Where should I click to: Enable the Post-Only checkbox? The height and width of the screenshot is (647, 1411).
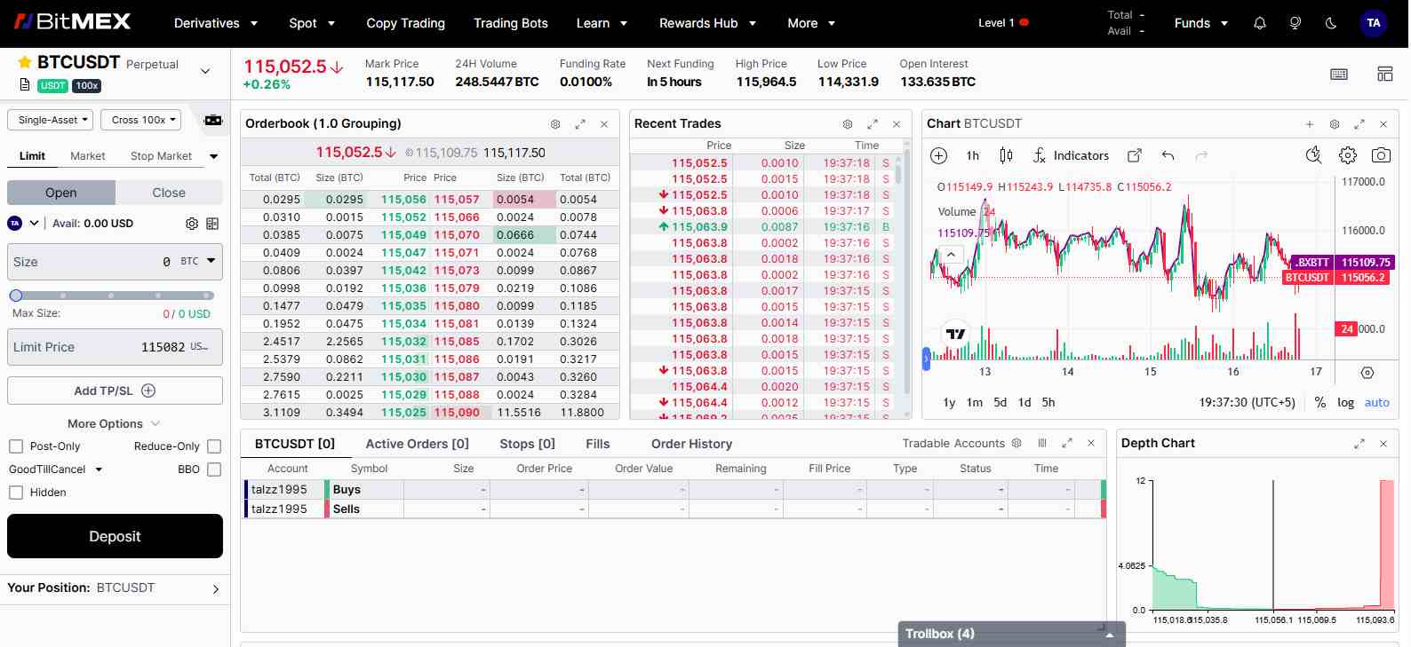(16, 446)
